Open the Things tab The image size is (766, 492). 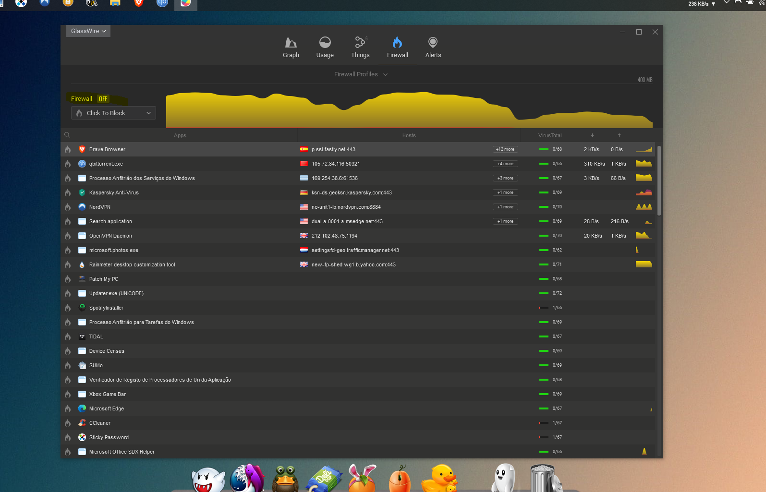pos(360,48)
